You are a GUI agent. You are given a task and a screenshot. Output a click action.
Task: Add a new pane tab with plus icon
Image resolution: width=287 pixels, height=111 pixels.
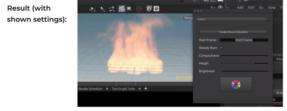(x=146, y=89)
